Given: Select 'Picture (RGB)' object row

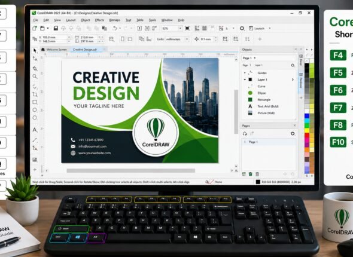Looking at the screenshot, I should click(269, 113).
